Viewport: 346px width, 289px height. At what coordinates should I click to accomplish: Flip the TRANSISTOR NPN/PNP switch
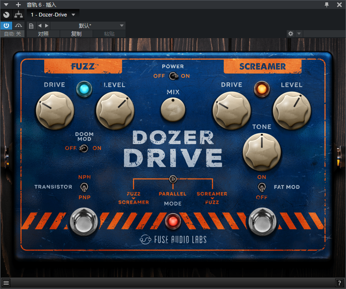click(x=84, y=187)
